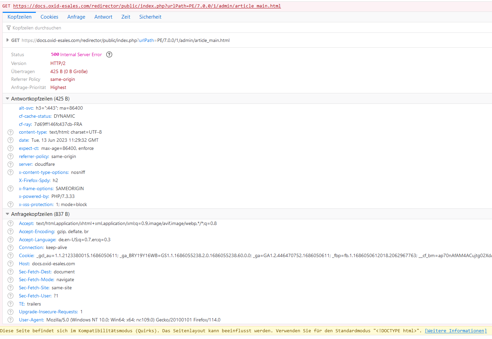Click help icon beside server header
Image resolution: width=492 pixels, height=339 pixels.
click(x=10, y=164)
